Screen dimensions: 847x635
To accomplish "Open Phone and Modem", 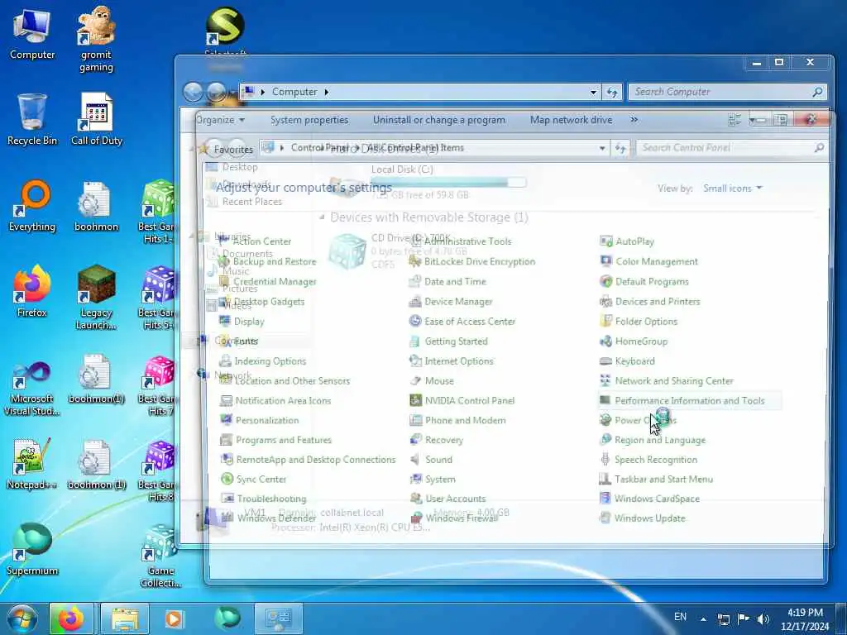I will [x=457, y=420].
